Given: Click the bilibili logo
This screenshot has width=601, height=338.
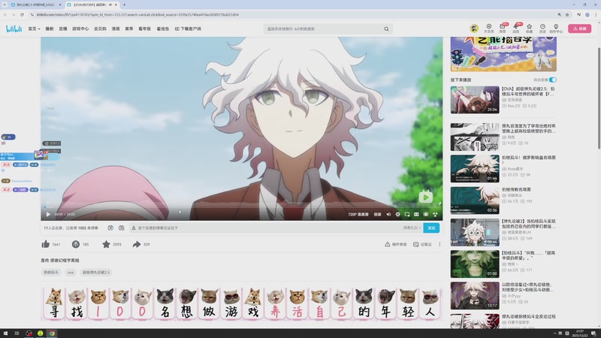Looking at the screenshot, I should coord(14,29).
